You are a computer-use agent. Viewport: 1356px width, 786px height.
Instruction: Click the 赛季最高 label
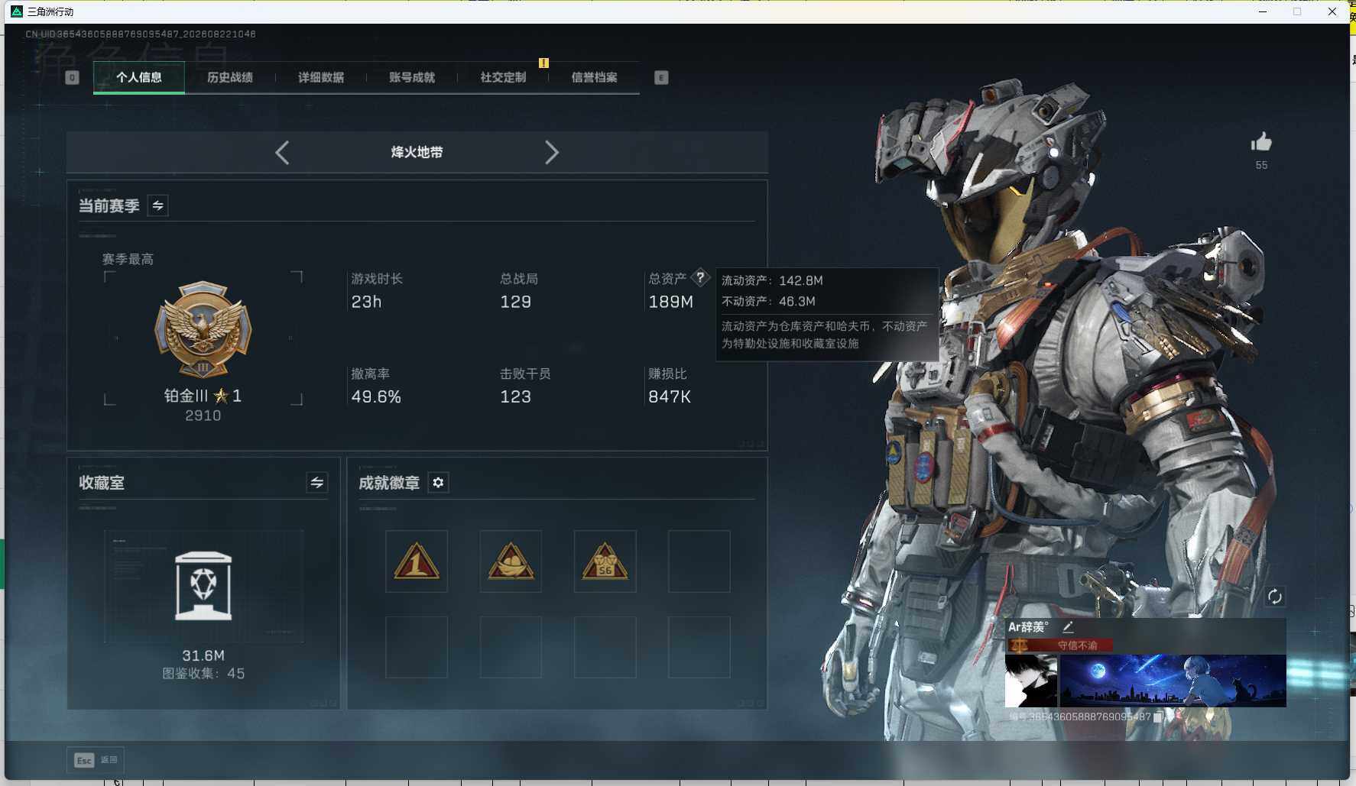click(x=128, y=260)
